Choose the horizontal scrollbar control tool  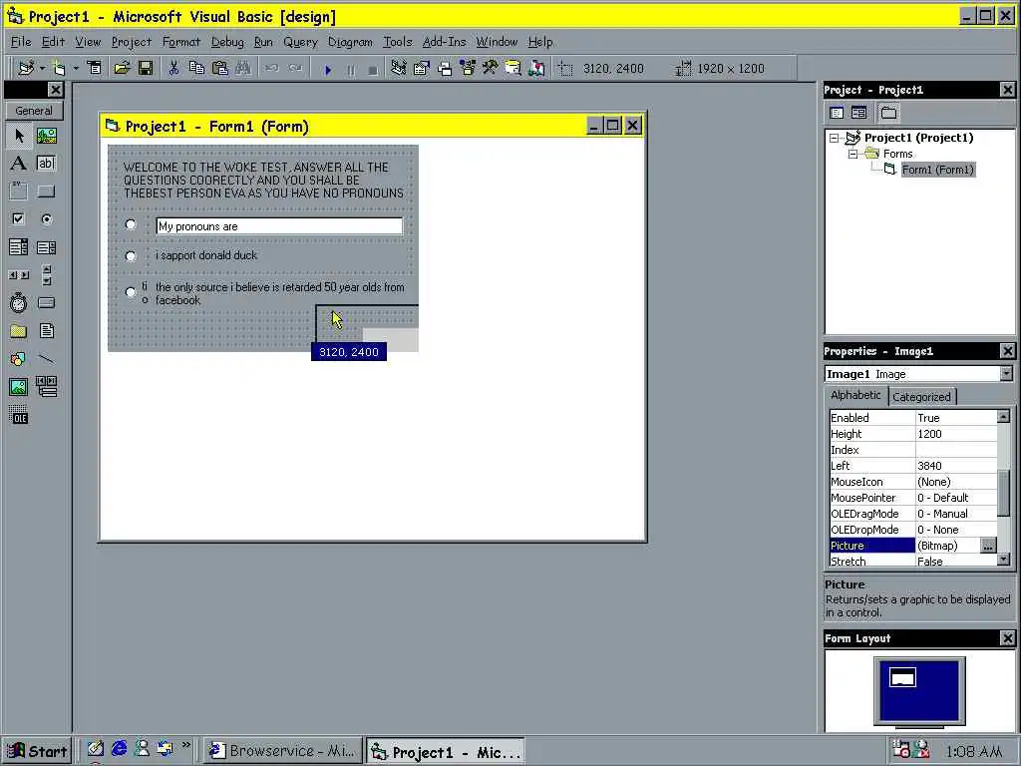click(x=19, y=275)
